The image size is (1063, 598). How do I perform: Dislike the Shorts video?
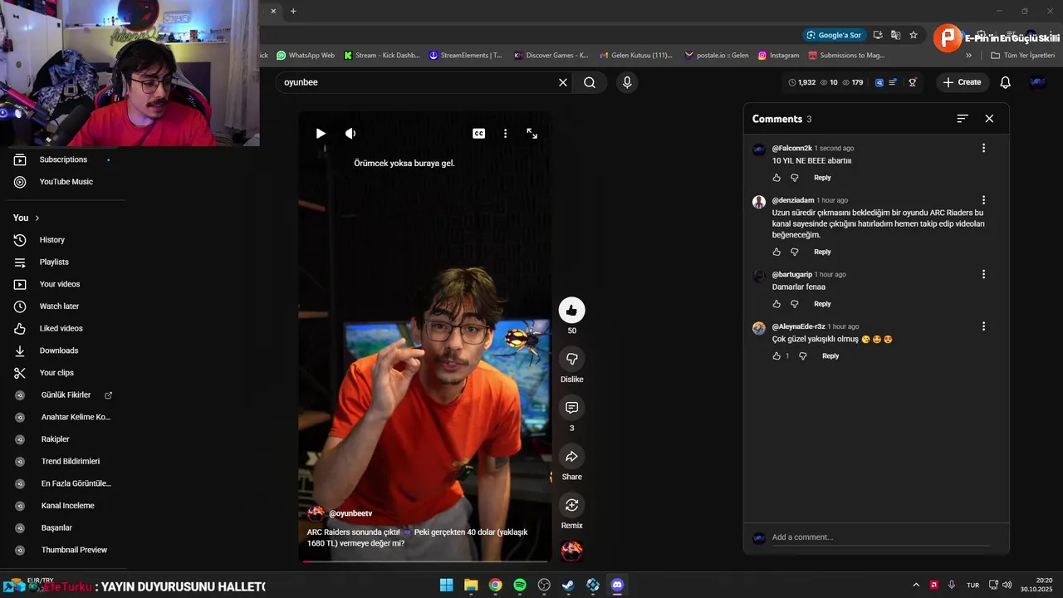click(x=571, y=359)
